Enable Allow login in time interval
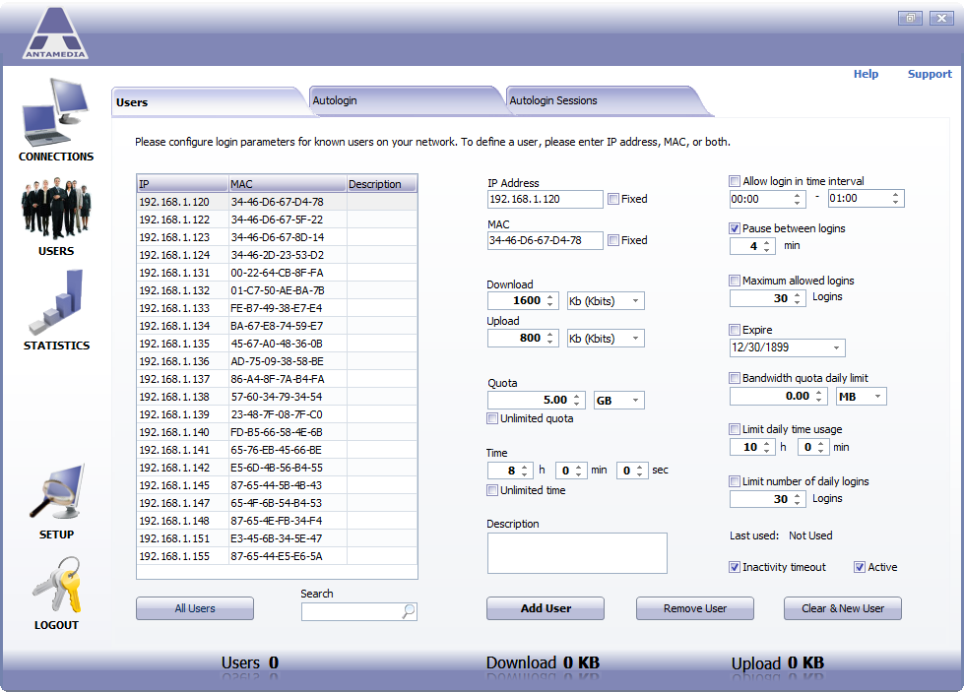The width and height of the screenshot is (964, 692). tap(734, 180)
